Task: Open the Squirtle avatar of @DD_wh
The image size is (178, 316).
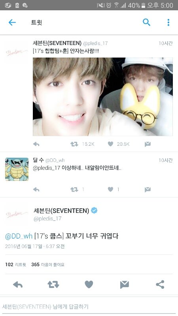Action: point(17,169)
